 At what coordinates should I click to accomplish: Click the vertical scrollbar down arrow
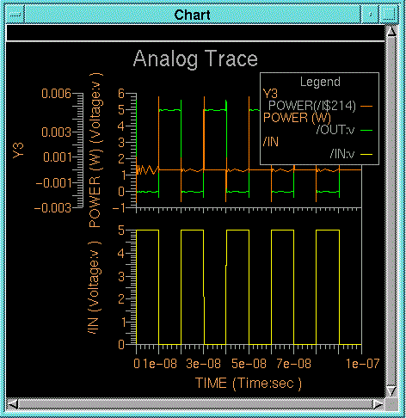(391, 391)
